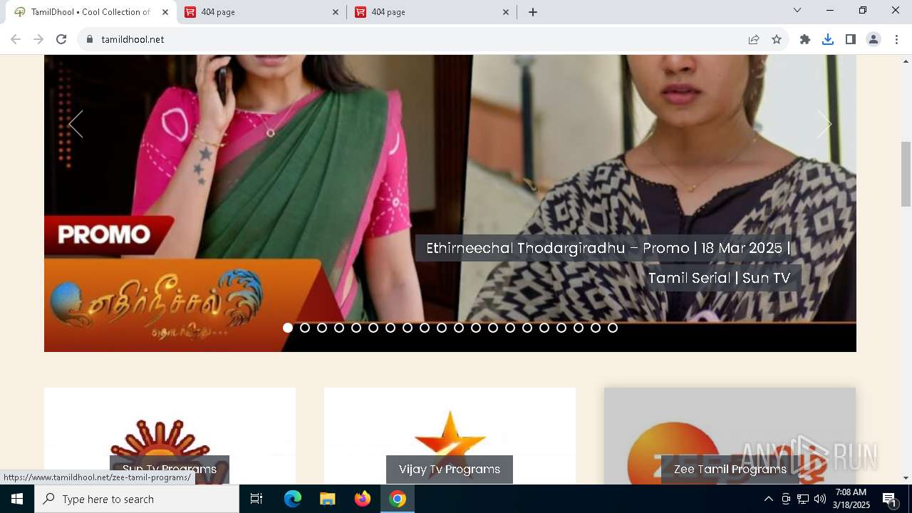
Task: Open notification center icon
Action: point(890,499)
